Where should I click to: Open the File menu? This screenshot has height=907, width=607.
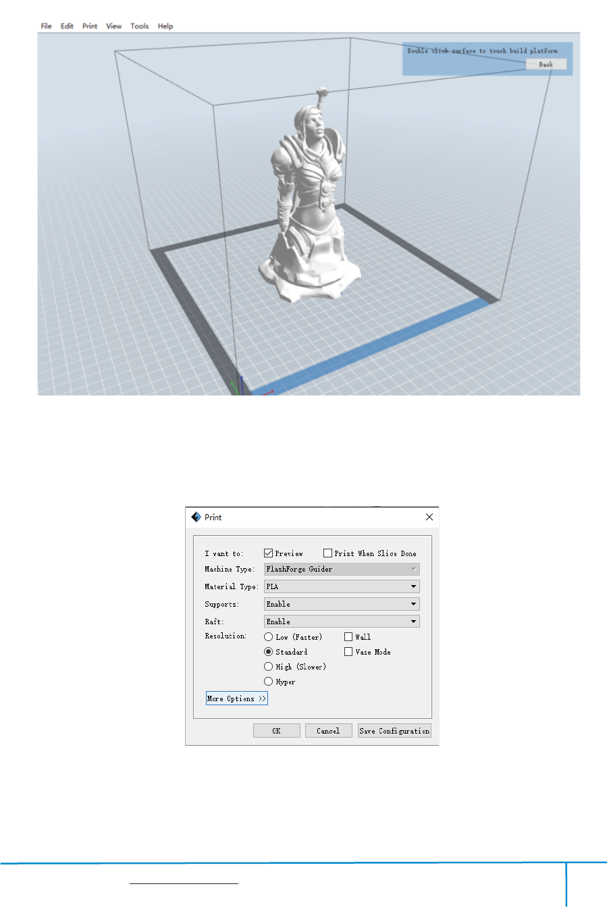coord(46,26)
